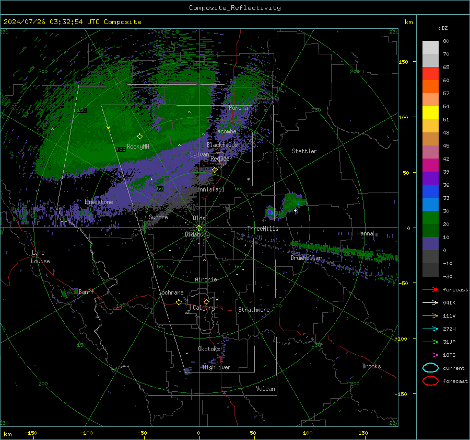Click the cyan 27ZW arrow icon
The image size is (470, 440).
(430, 329)
